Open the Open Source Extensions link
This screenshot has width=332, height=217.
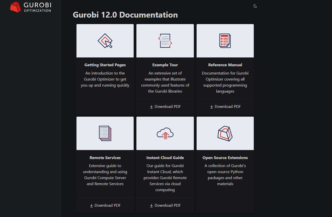click(225, 158)
